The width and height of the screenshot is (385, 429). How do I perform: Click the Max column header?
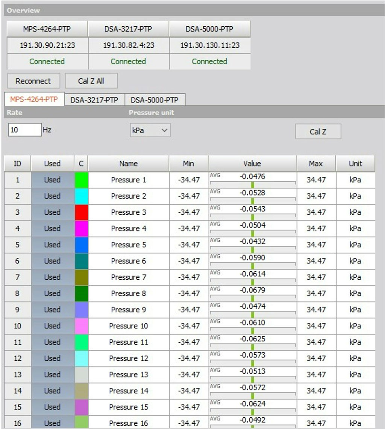[x=316, y=164]
